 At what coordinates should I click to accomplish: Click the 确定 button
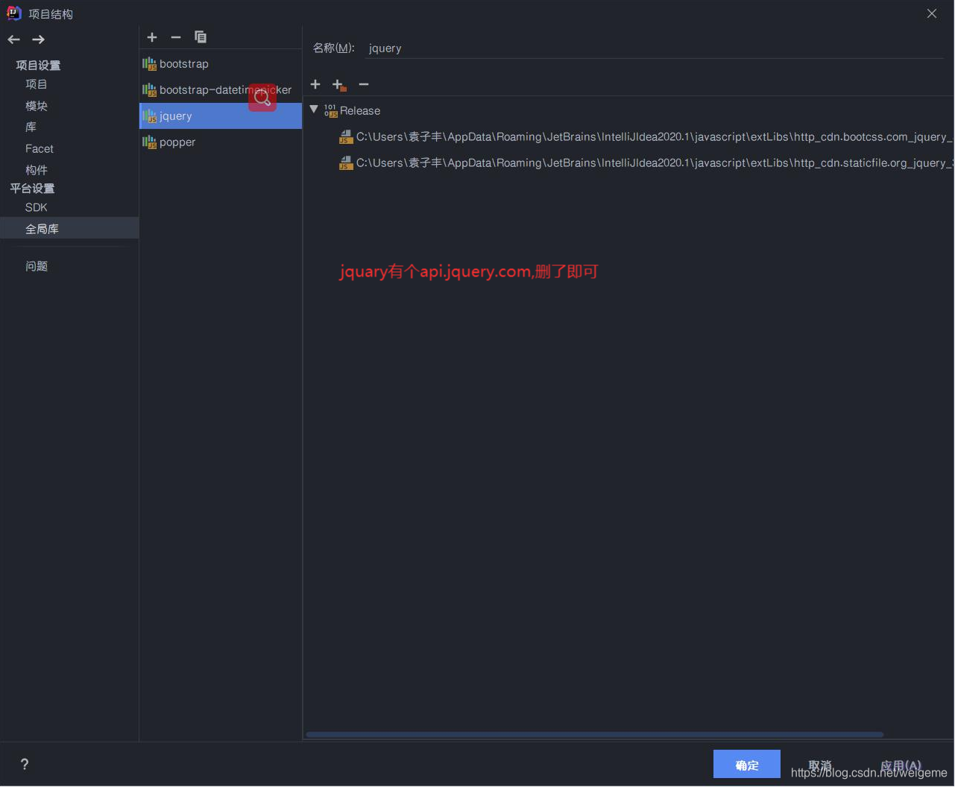click(x=747, y=765)
